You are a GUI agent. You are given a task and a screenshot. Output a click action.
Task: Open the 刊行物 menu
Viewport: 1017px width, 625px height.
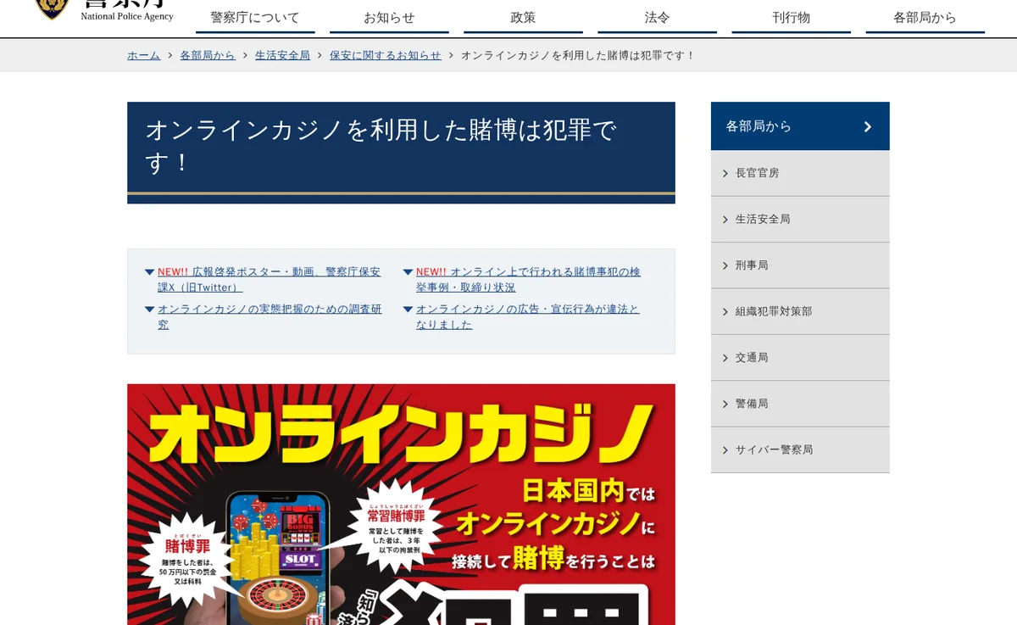pos(791,17)
